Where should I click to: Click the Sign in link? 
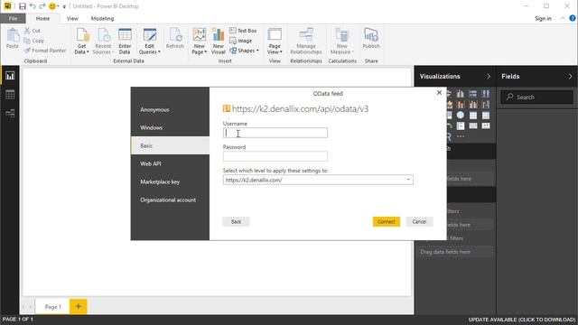click(543, 18)
